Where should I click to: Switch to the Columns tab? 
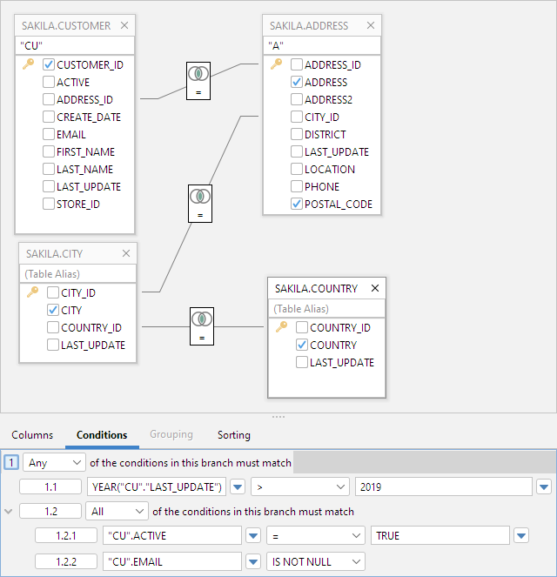pos(32,434)
